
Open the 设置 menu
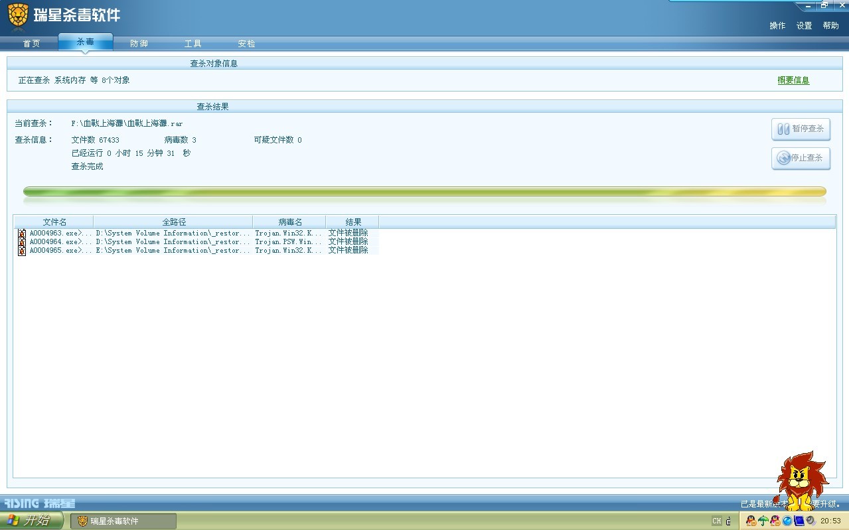click(804, 25)
